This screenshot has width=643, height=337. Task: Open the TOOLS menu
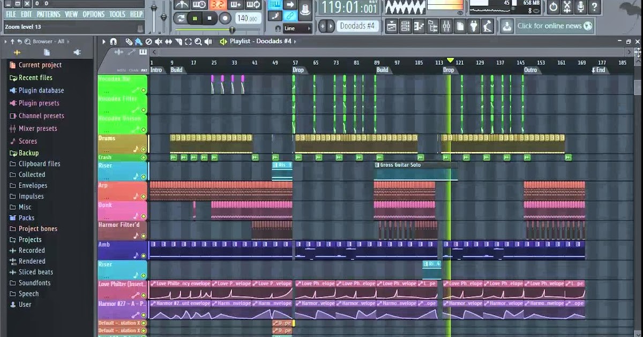click(117, 14)
